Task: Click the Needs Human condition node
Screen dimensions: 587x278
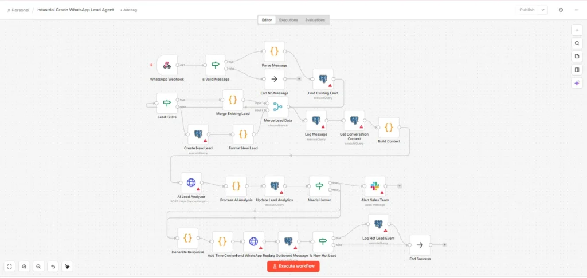Action: [319, 186]
